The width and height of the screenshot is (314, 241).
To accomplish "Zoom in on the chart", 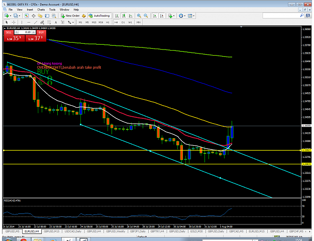I will point(139,16).
